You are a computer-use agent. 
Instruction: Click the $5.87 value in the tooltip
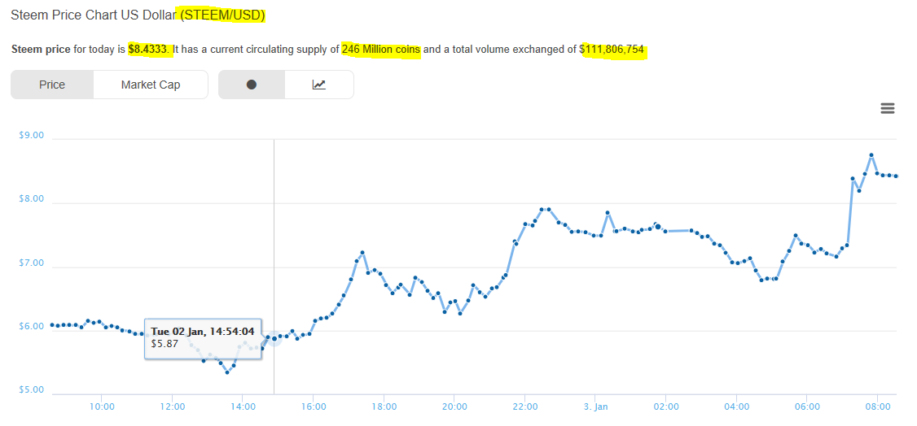click(165, 343)
